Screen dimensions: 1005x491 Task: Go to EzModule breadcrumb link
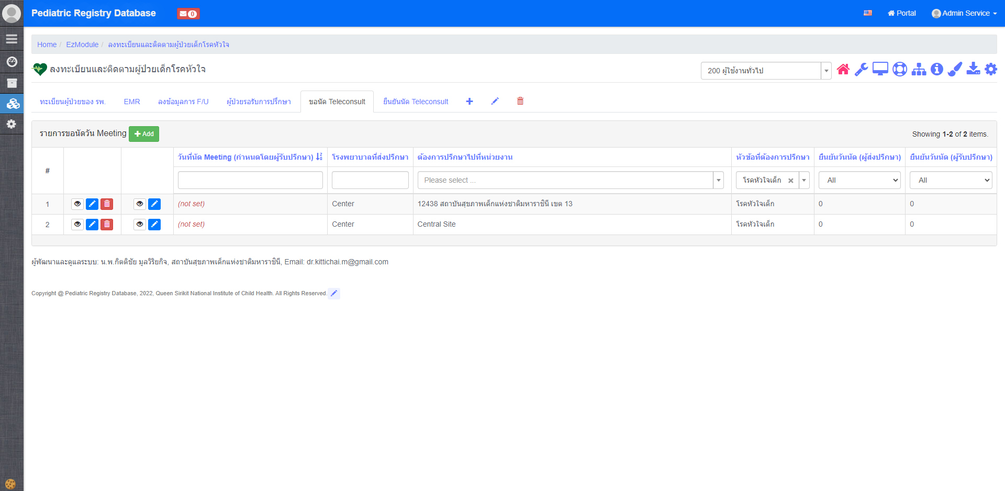click(82, 44)
